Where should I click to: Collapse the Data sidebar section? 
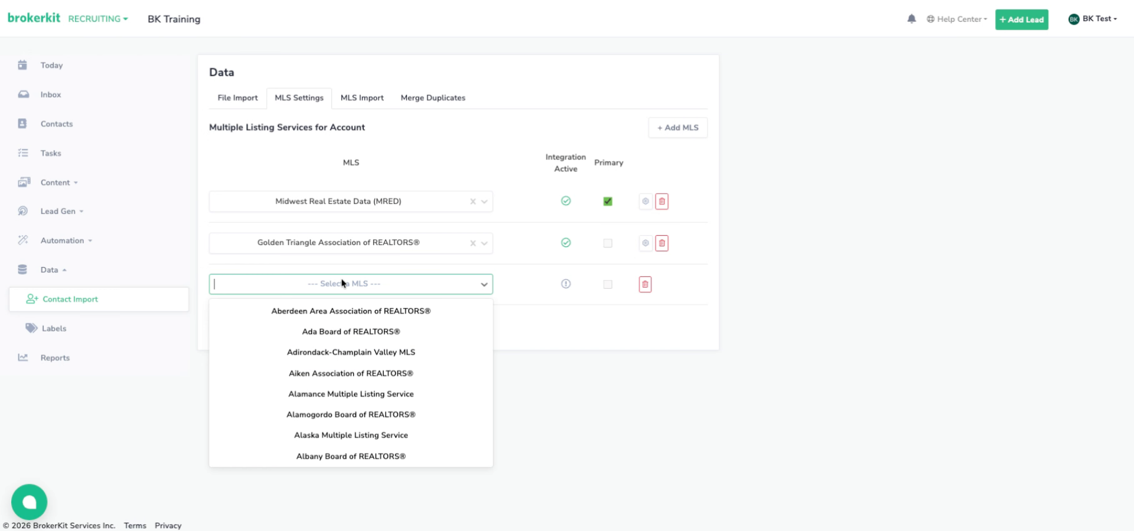[x=53, y=270]
